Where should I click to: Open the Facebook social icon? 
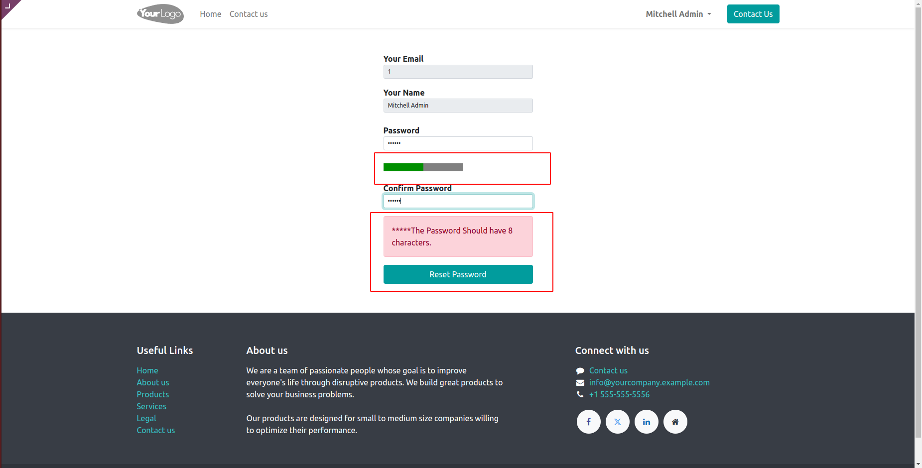(588, 422)
